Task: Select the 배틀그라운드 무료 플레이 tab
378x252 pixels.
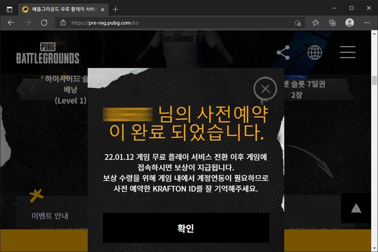Action: [x=64, y=9]
